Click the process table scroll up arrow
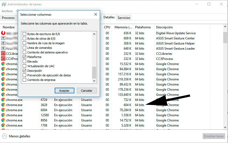Screen dimensions: 228x143 (x=225, y=27)
